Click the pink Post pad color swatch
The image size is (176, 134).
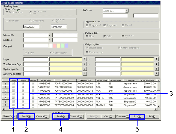[x=54, y=45]
